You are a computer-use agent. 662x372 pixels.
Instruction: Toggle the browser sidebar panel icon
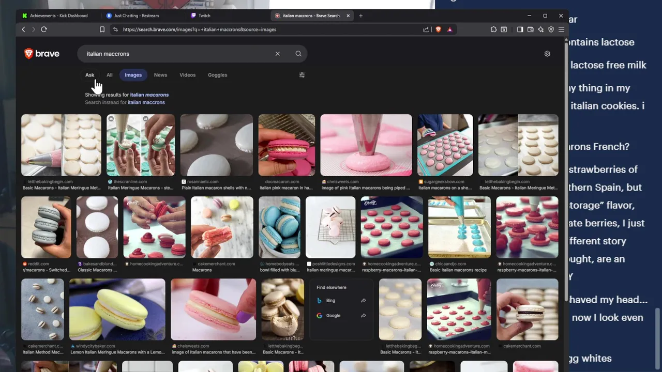(x=520, y=29)
